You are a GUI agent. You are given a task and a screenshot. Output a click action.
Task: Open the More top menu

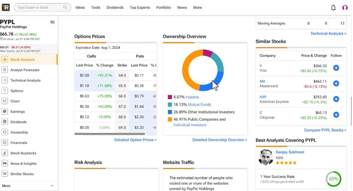coord(198,8)
